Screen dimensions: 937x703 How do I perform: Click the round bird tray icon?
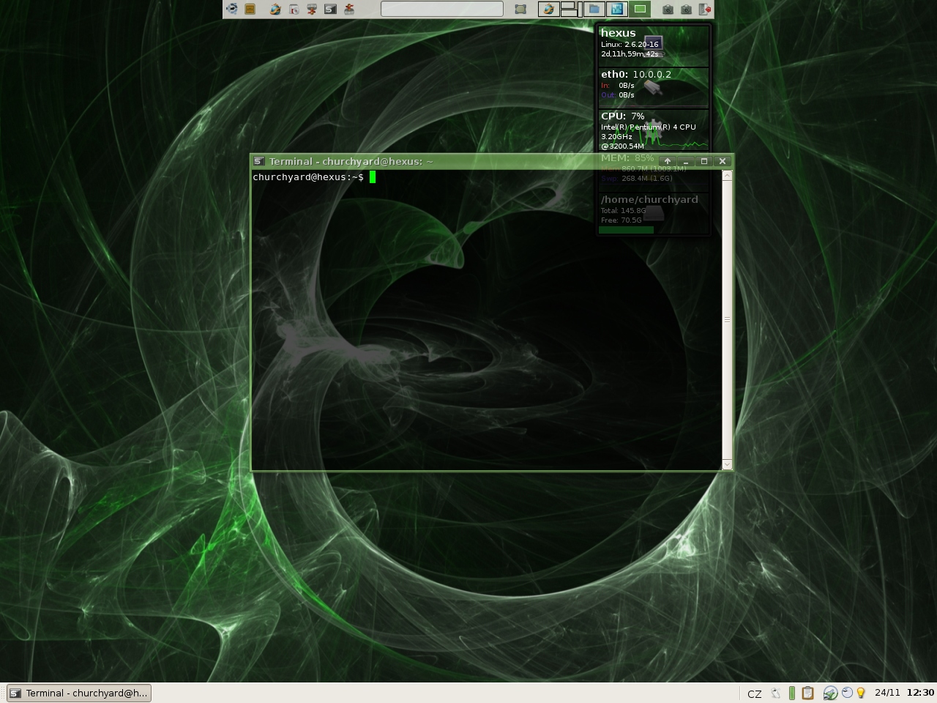click(x=847, y=692)
